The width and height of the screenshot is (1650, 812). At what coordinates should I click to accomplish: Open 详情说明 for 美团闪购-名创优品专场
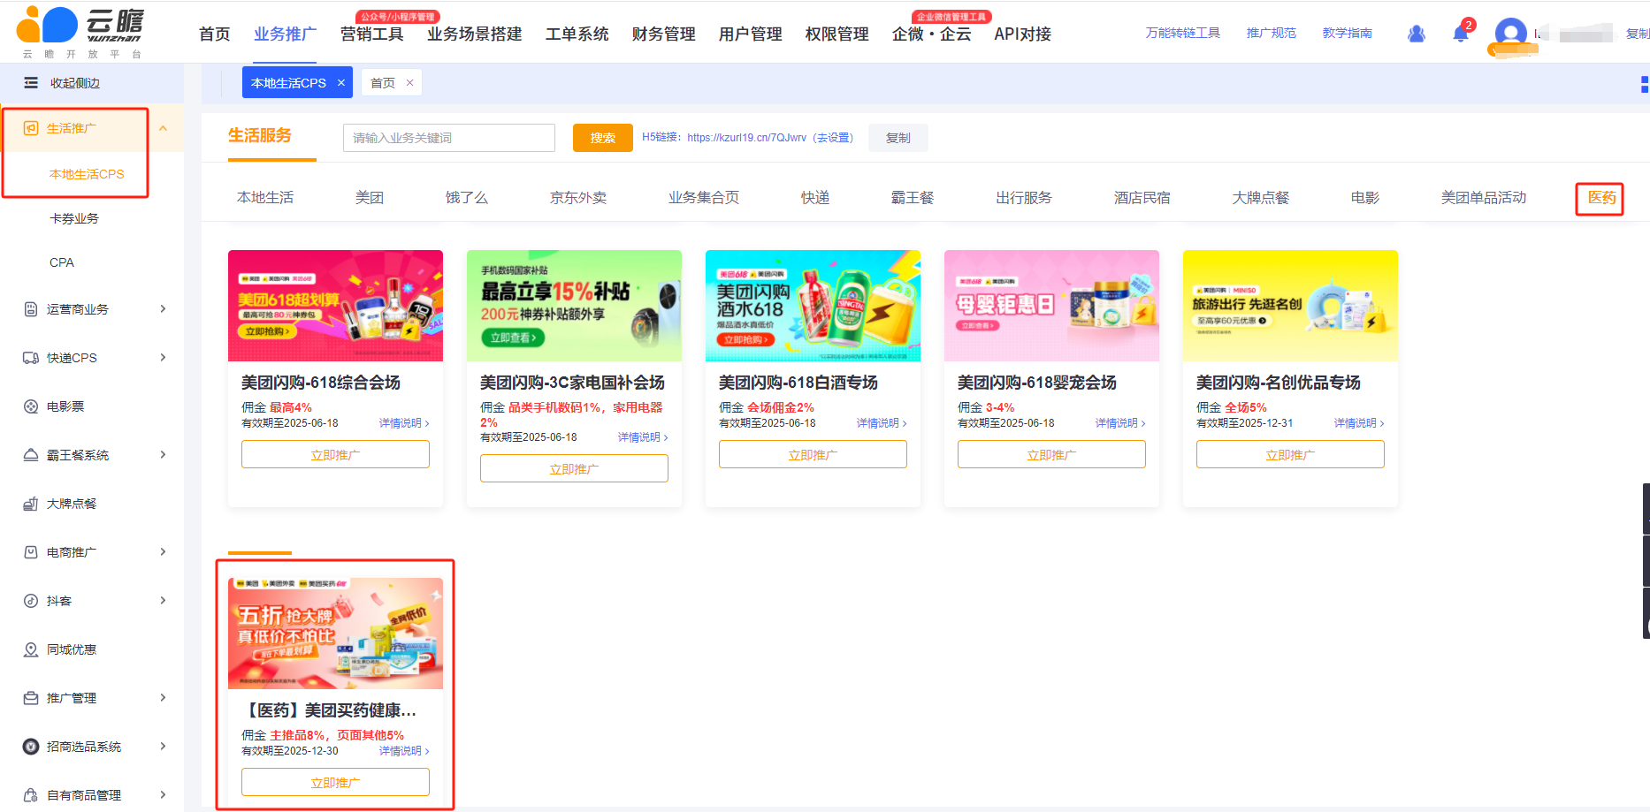coord(1359,423)
